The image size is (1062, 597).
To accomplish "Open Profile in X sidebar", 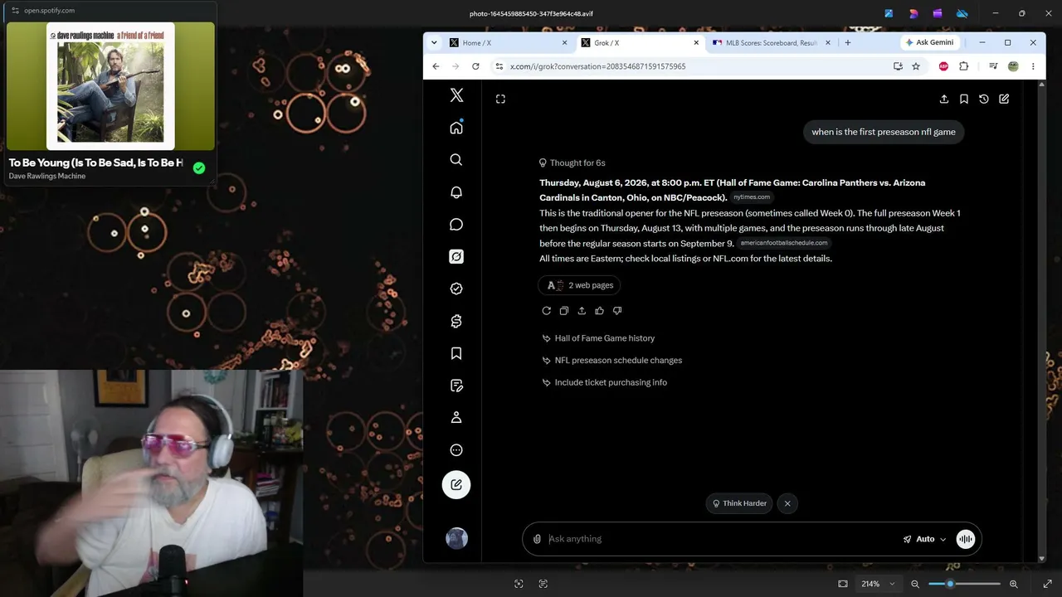I will pos(456,418).
